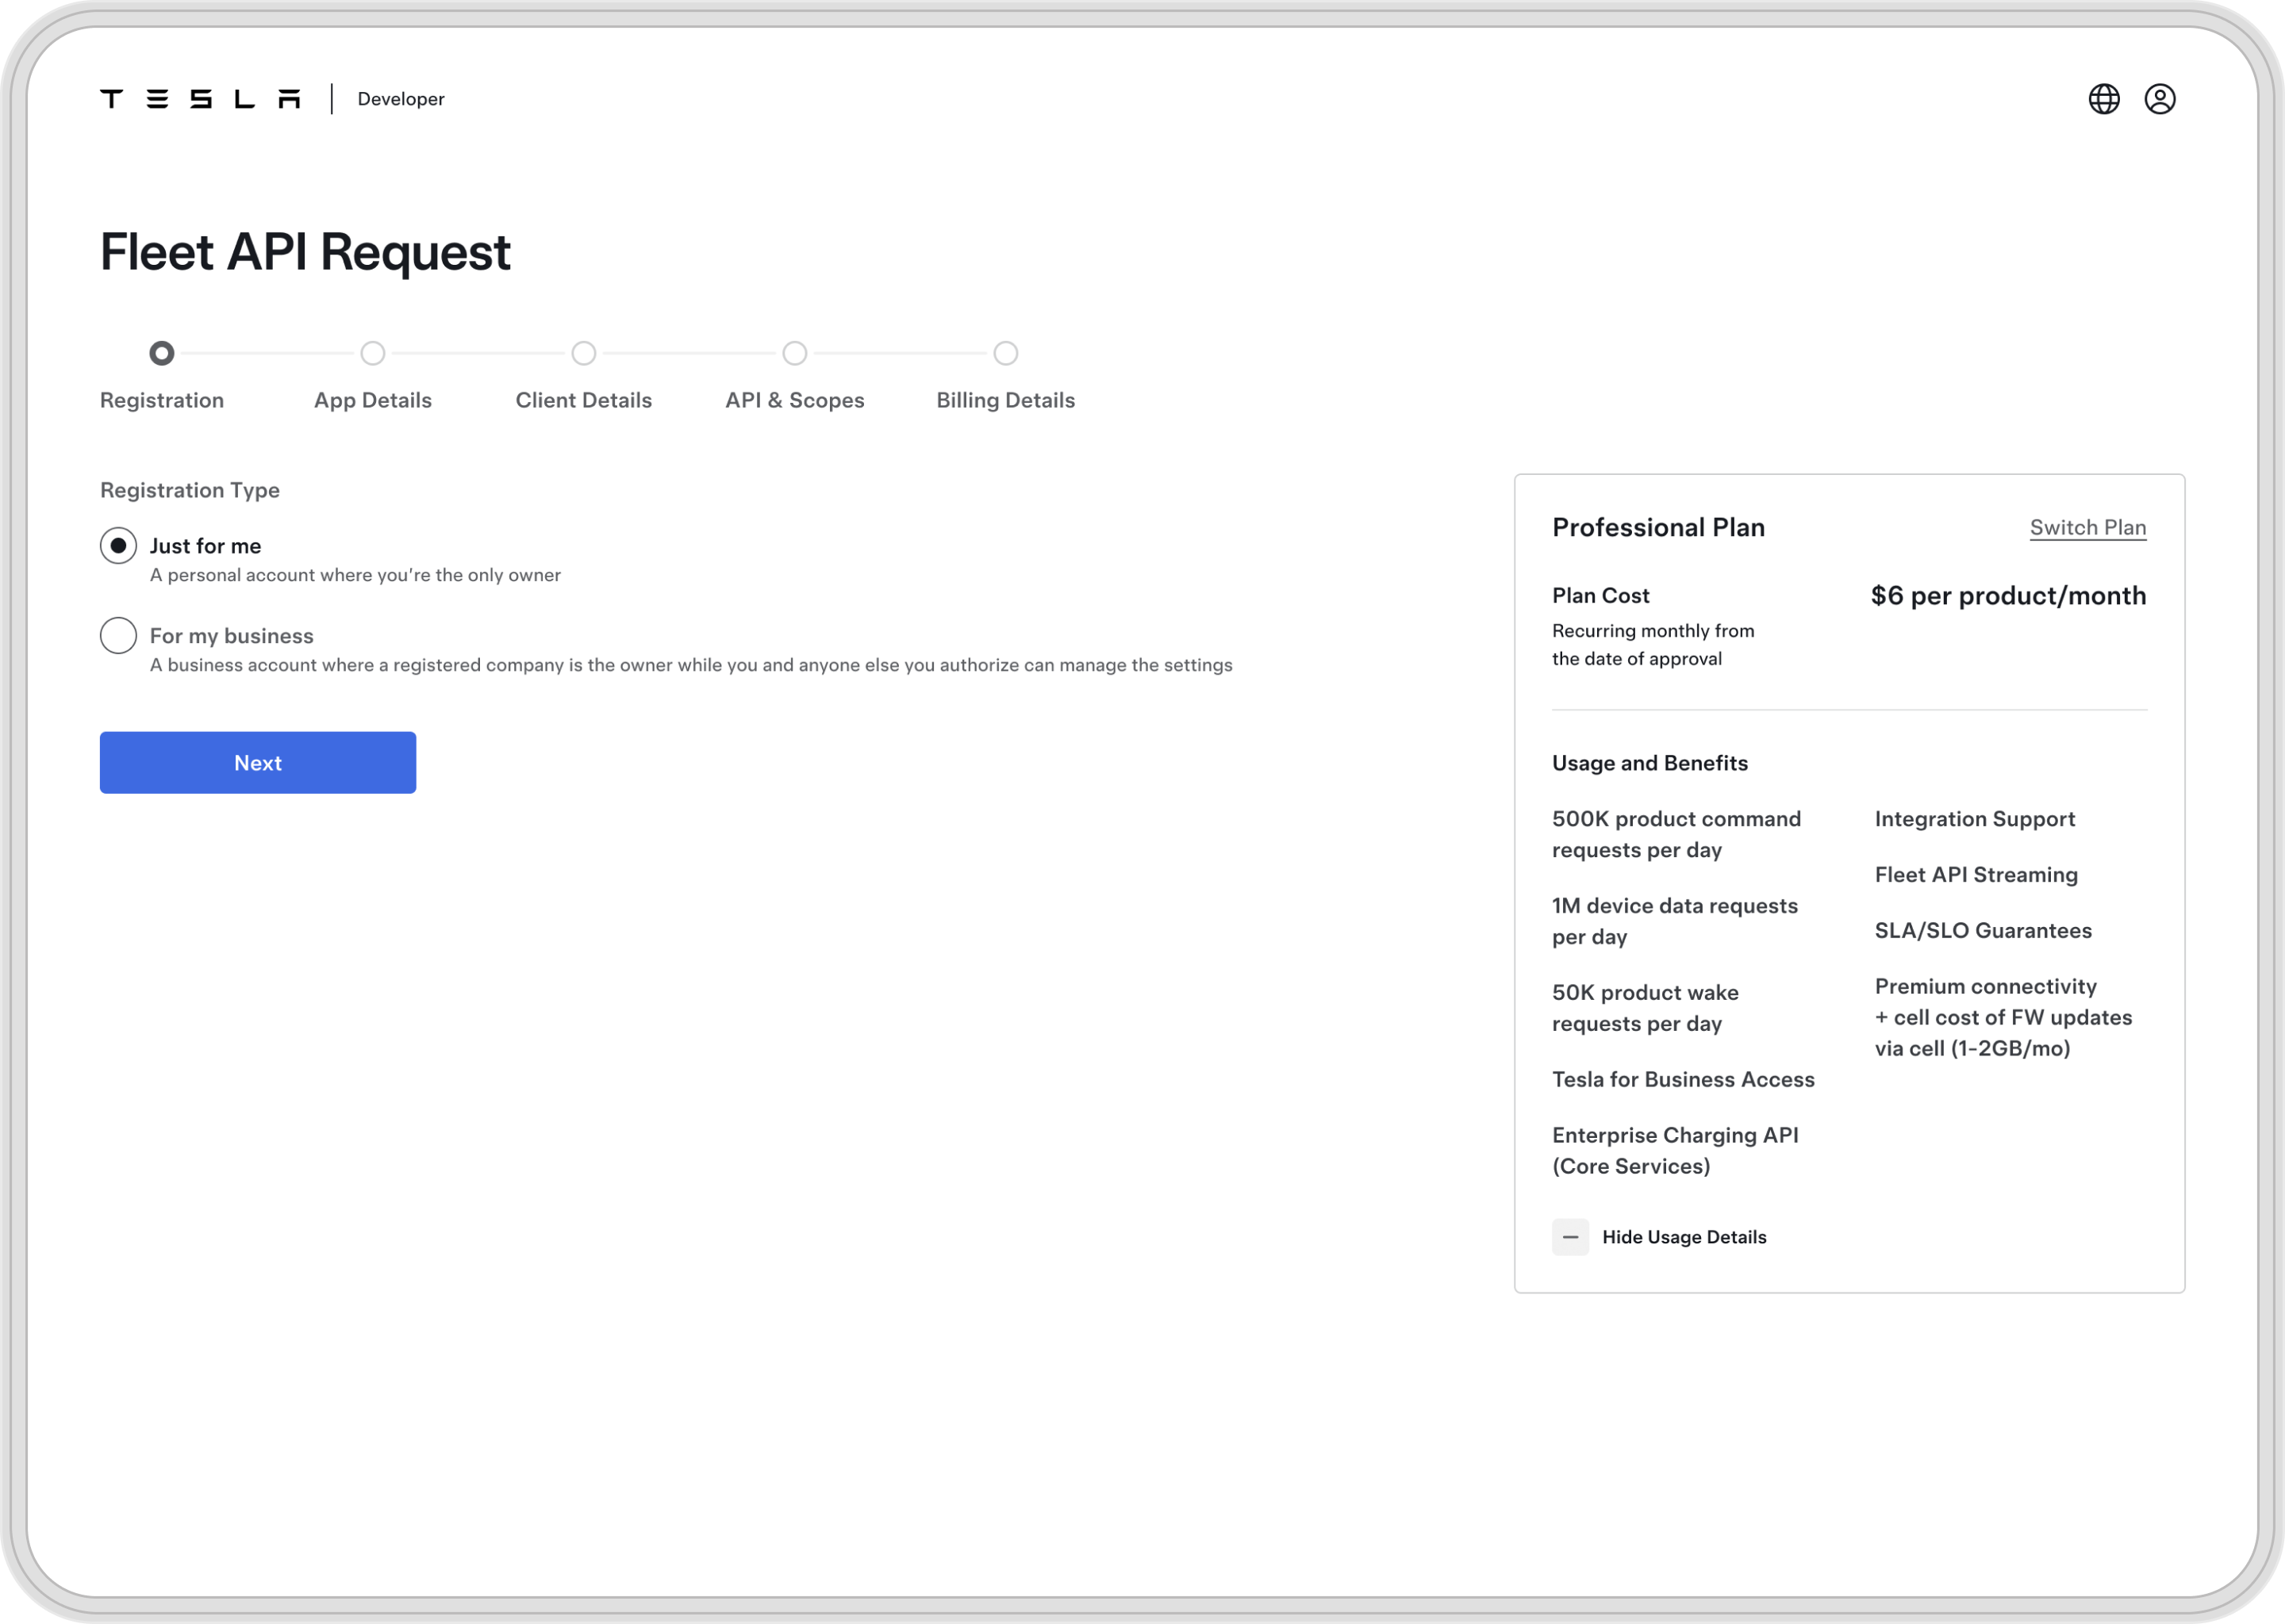Click the 'Professional Plan' heading
This screenshot has height=1624, width=2285.
(1659, 528)
